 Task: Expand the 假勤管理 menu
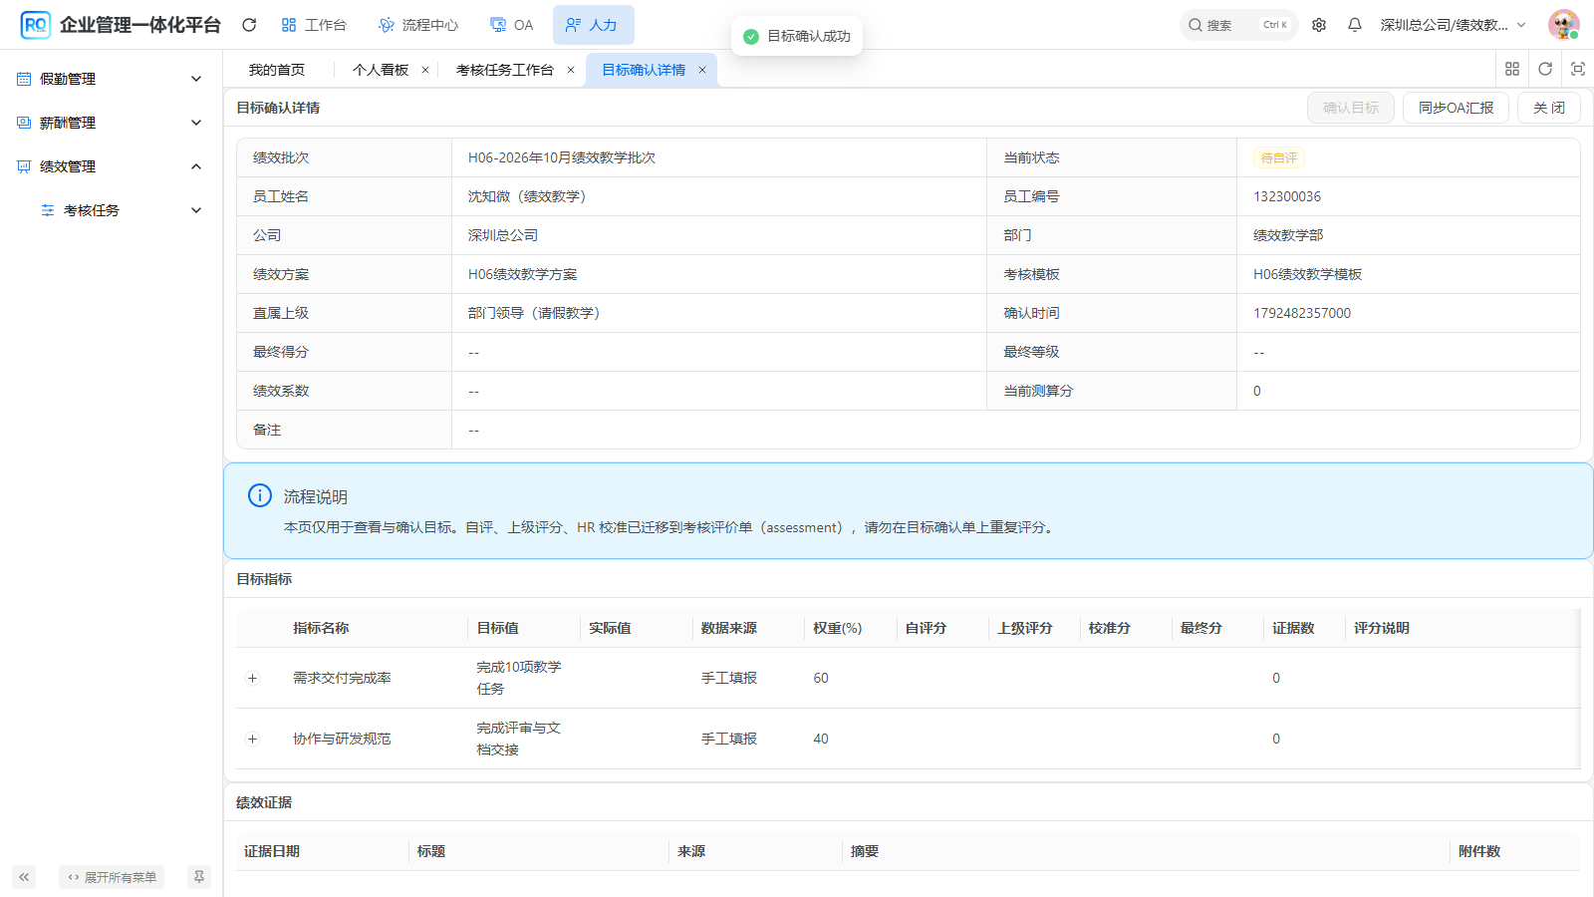pos(110,79)
